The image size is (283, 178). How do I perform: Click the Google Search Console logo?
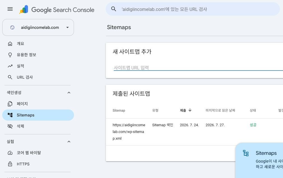click(x=57, y=10)
